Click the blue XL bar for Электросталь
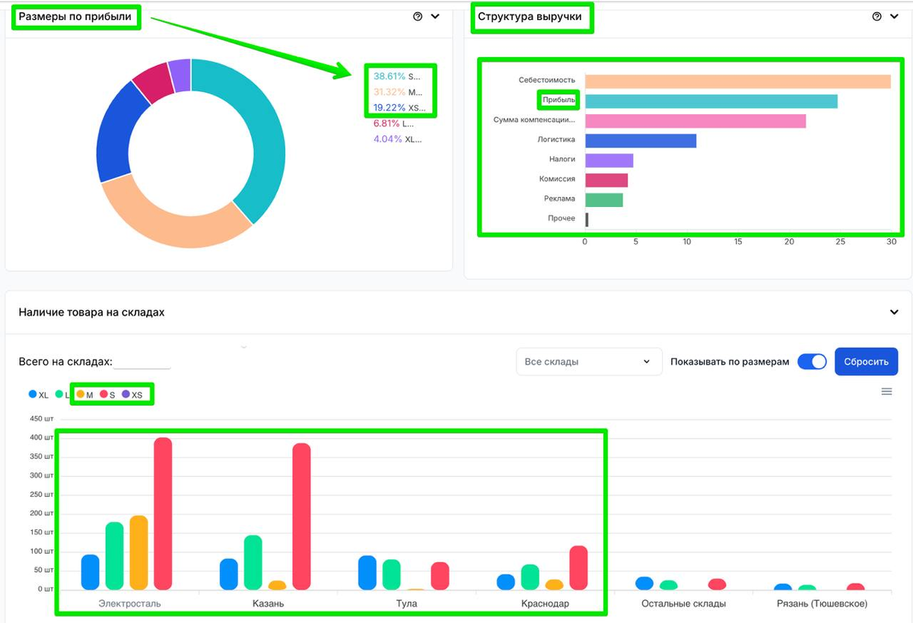The width and height of the screenshot is (913, 623). 90,572
